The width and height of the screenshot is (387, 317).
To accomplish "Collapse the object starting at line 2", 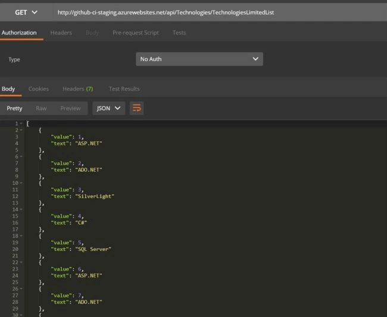I will pyautogui.click(x=21, y=130).
